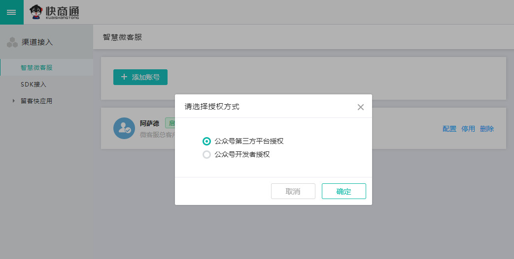
Task: Expand the 留客快应用 tree arrow
Action: [13, 101]
